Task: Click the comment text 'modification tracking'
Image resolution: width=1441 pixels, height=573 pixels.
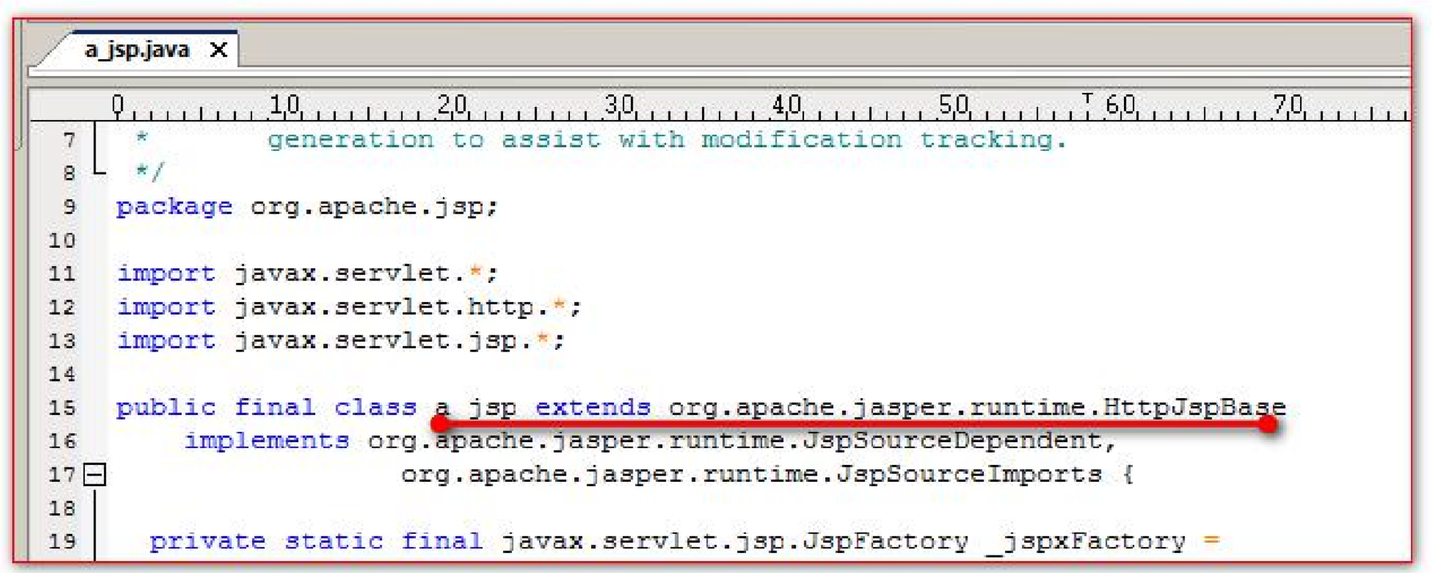Action: [x=884, y=140]
